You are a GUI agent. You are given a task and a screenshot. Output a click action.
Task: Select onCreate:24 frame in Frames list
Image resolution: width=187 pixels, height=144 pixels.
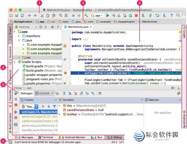pyautogui.click(x=39, y=112)
